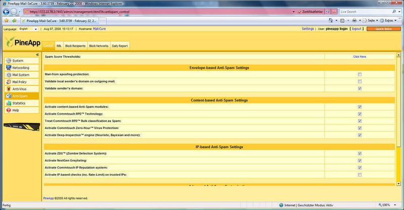Click the browser Home icon
This screenshot has height=210, width=404.
pos(331,20)
